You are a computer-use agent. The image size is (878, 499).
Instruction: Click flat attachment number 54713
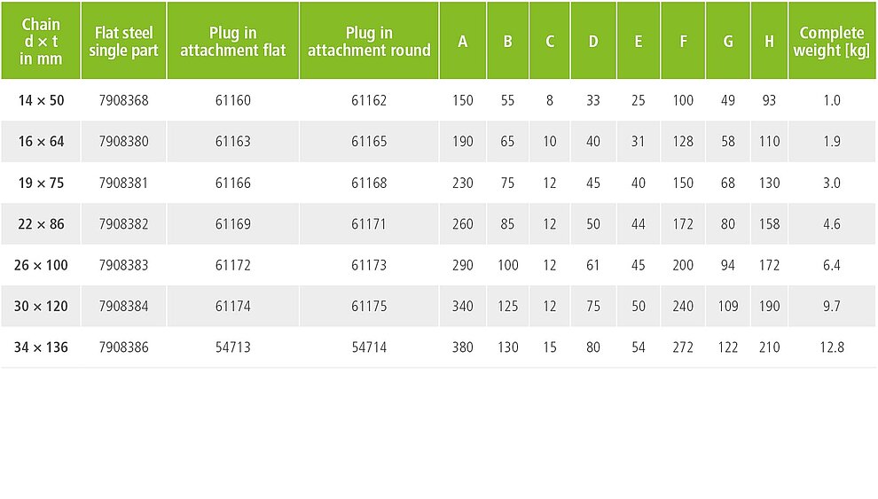click(233, 347)
